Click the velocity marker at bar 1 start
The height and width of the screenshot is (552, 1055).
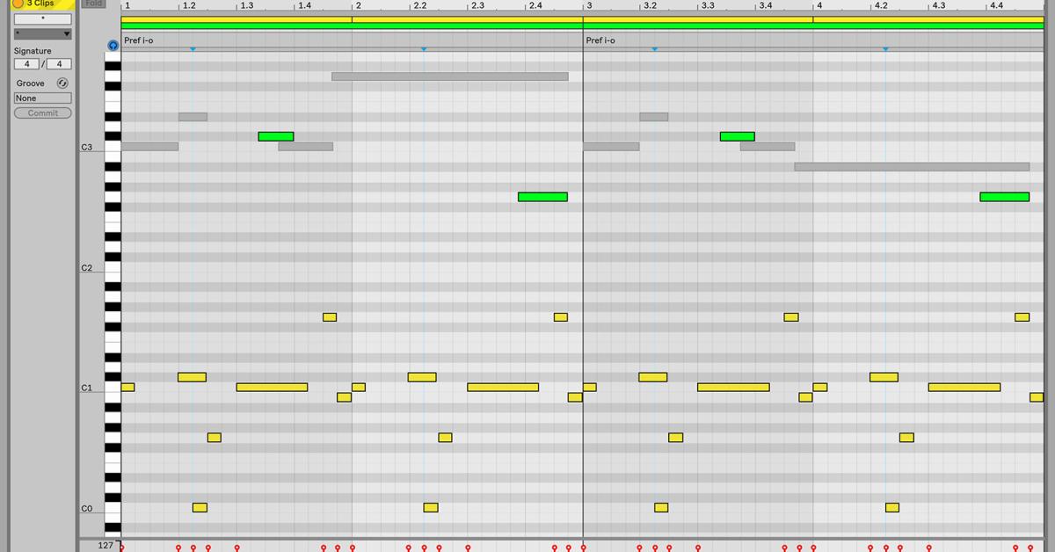click(x=121, y=548)
